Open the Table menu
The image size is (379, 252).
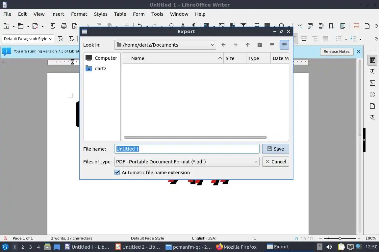pyautogui.click(x=120, y=14)
